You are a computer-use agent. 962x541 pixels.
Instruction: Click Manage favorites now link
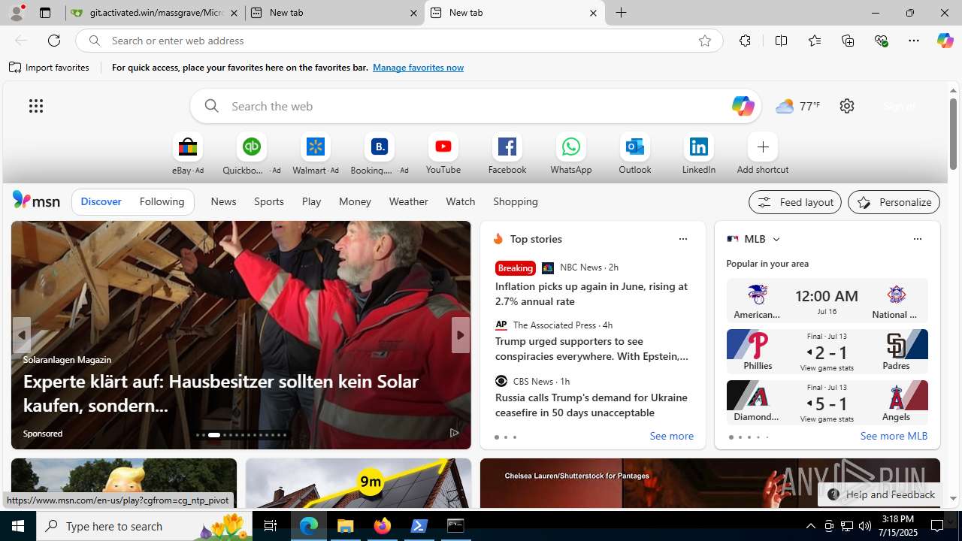(418, 68)
